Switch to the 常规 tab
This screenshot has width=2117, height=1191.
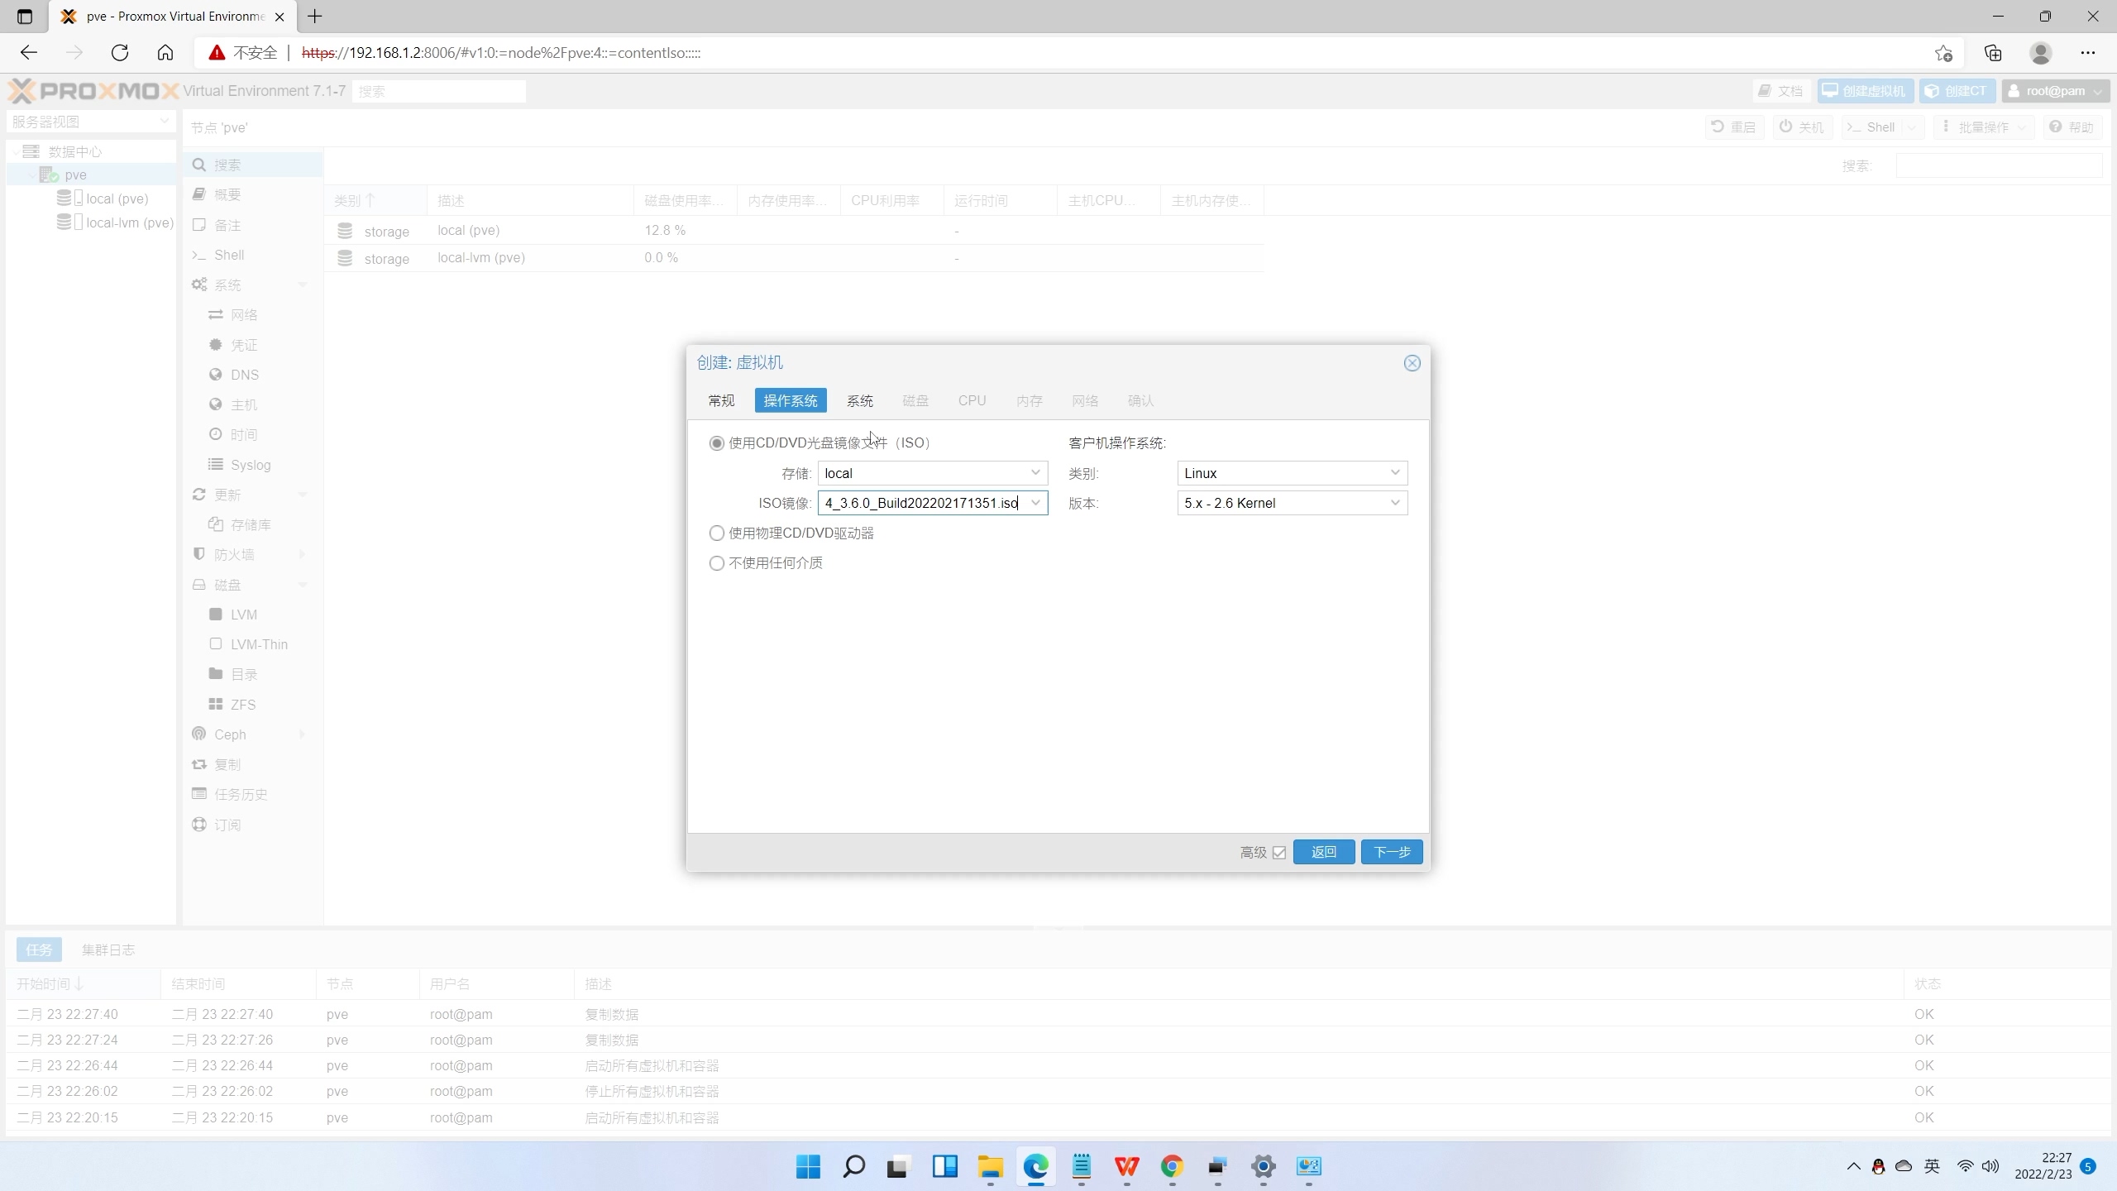coord(721,401)
